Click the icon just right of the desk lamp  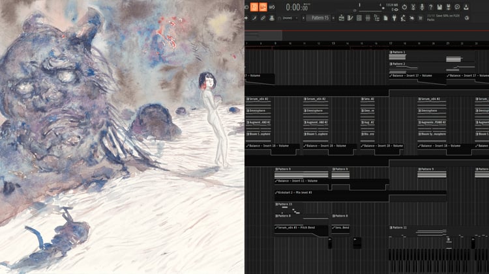tap(411, 18)
